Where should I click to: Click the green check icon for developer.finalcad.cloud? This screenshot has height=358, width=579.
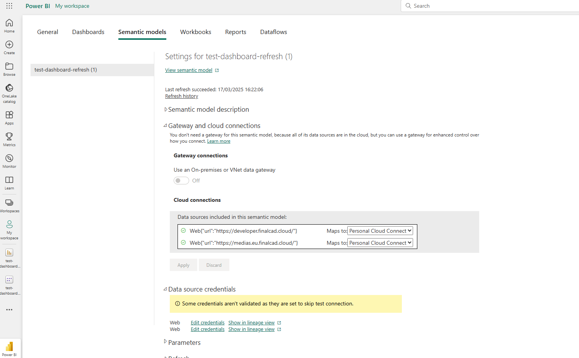tap(183, 230)
